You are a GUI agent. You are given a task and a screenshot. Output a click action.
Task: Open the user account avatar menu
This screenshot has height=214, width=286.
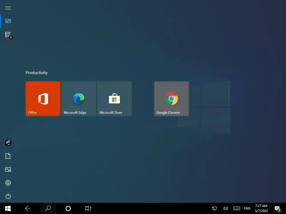pyautogui.click(x=8, y=143)
